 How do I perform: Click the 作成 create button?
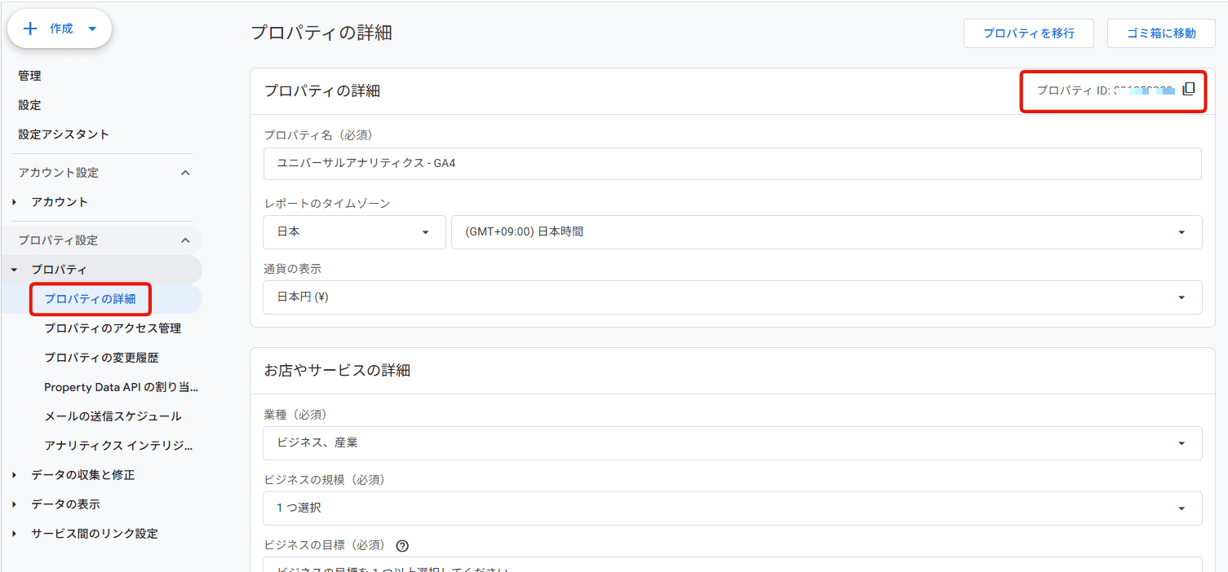(60, 29)
